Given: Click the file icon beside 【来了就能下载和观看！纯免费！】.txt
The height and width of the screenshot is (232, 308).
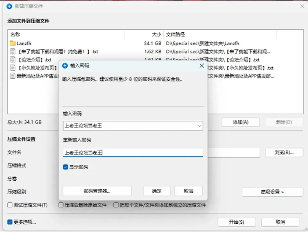Looking at the screenshot, I should [13, 52].
